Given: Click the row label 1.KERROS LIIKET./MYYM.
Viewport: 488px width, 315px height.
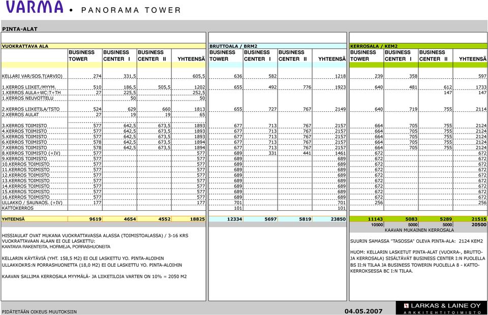Looking at the screenshot, I should point(28,87).
